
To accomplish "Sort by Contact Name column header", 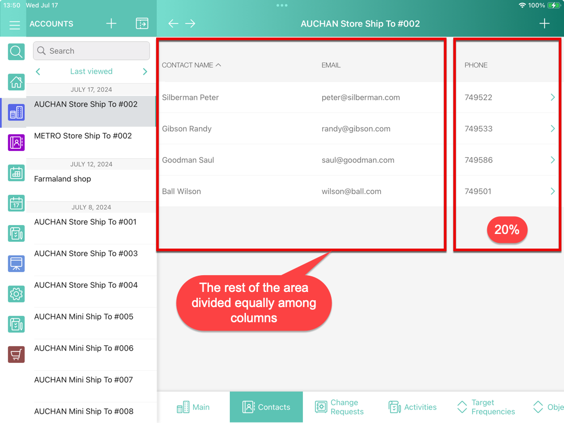I will click(191, 65).
